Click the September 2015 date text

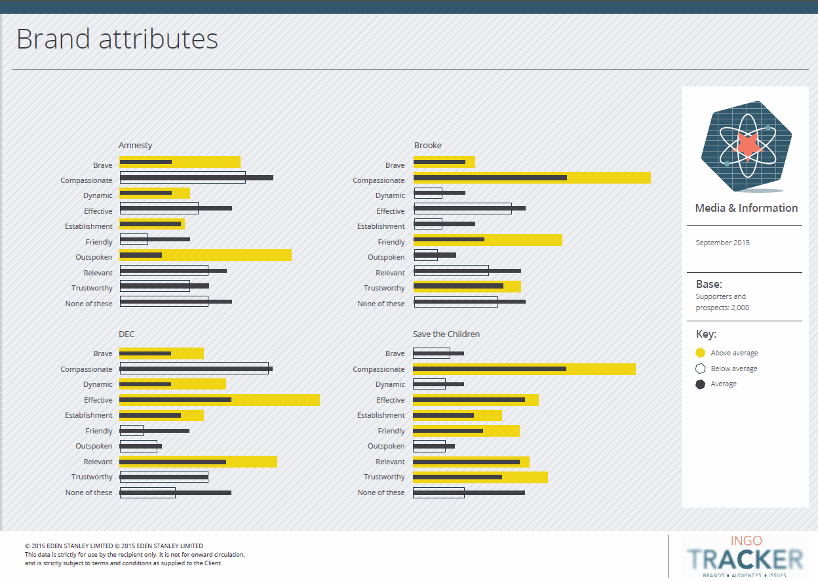(x=722, y=243)
